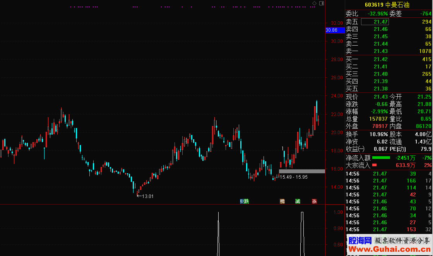Click the 内盘 value 86120

tap(424, 126)
